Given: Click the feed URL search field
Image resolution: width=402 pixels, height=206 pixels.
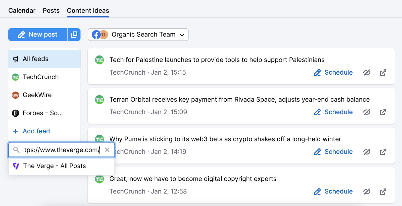Looking at the screenshot, I should (62, 150).
